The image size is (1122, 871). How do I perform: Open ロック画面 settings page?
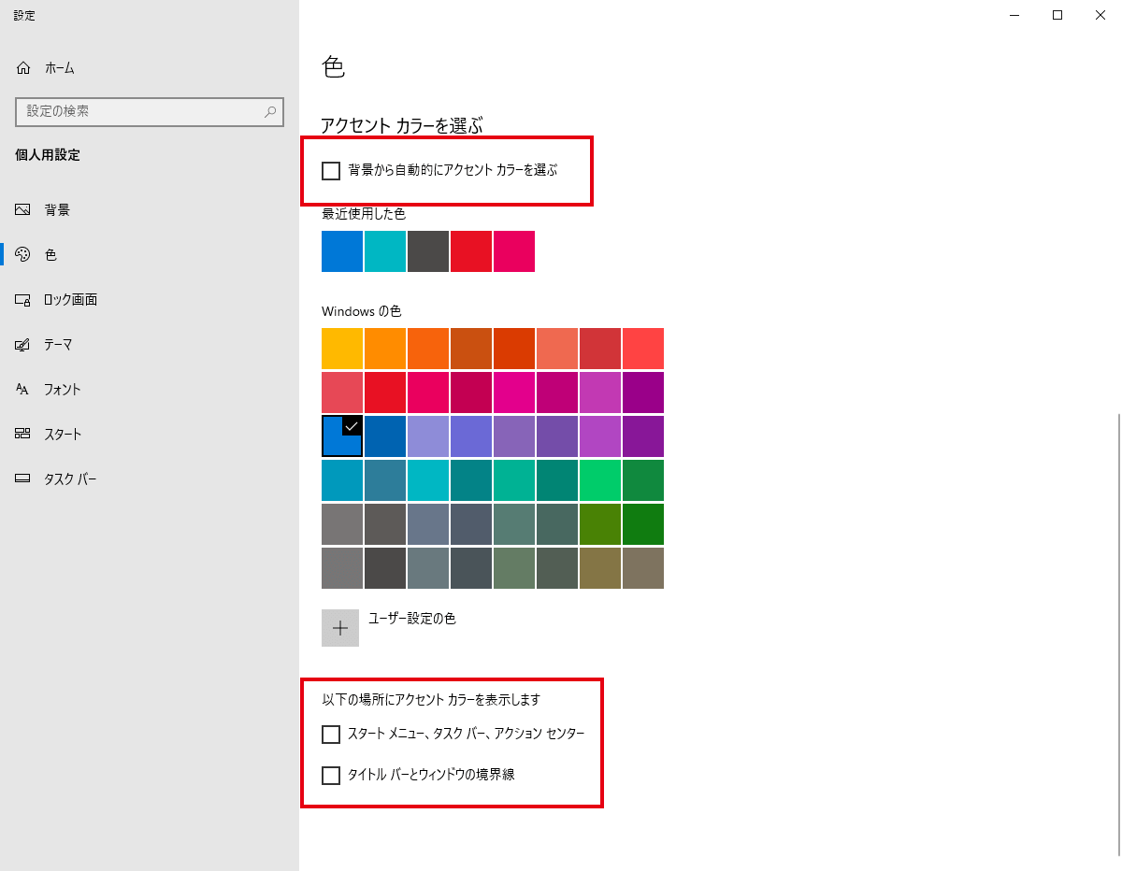pyautogui.click(x=150, y=300)
